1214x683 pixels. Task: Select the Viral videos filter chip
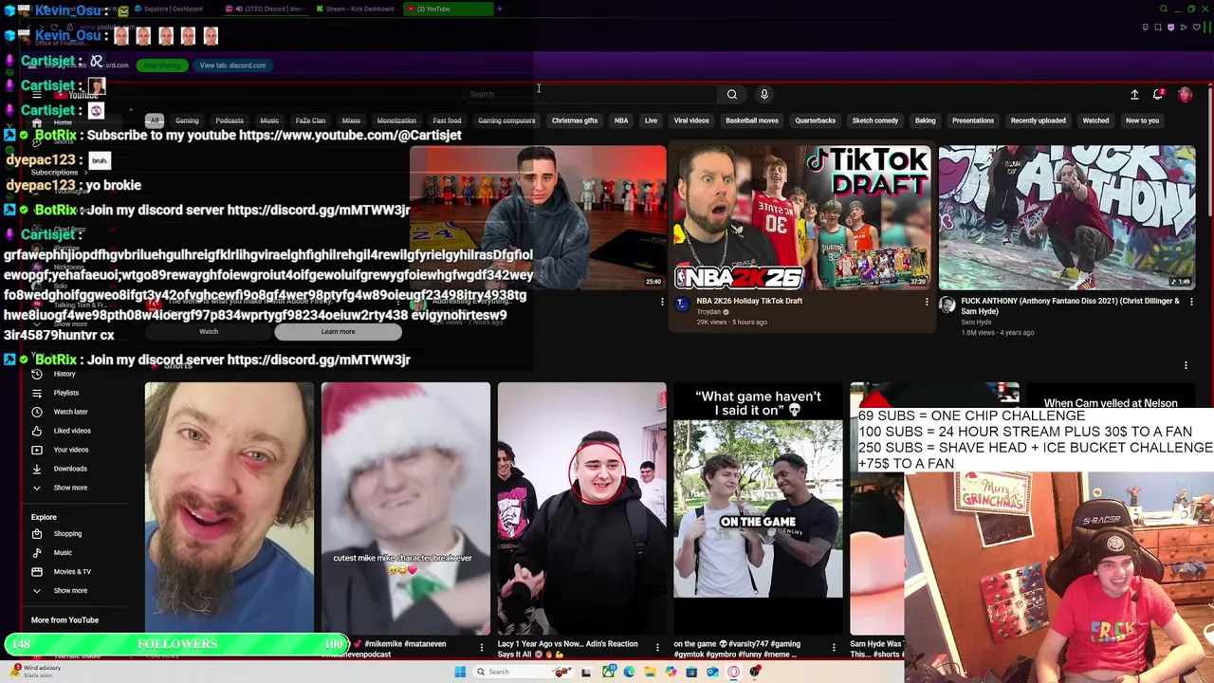coord(691,120)
